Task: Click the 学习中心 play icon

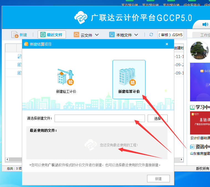Action: pyautogui.click(x=192, y=107)
